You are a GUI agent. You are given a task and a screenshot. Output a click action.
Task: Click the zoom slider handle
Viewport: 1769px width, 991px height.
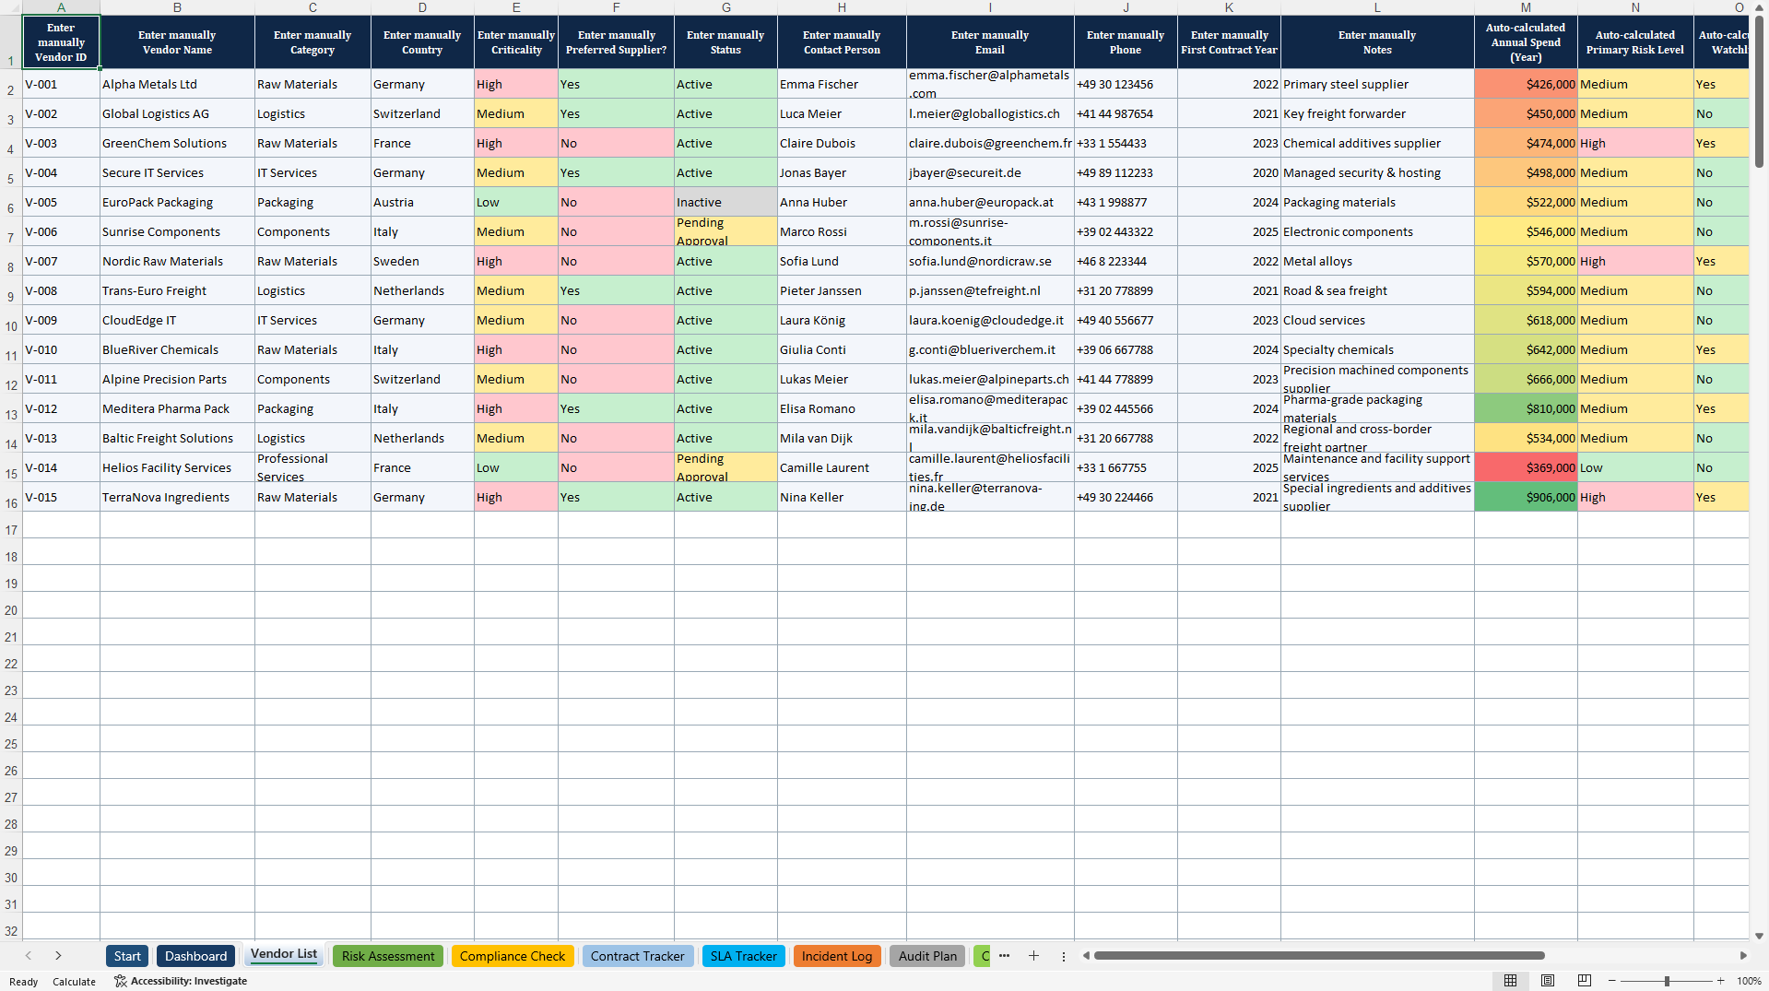pyautogui.click(x=1667, y=981)
